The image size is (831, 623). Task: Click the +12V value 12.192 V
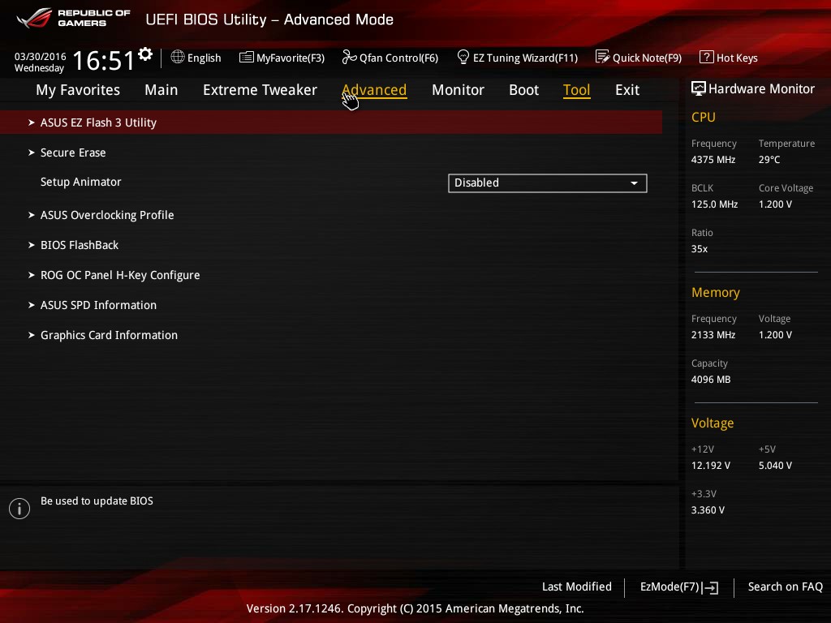pos(710,465)
